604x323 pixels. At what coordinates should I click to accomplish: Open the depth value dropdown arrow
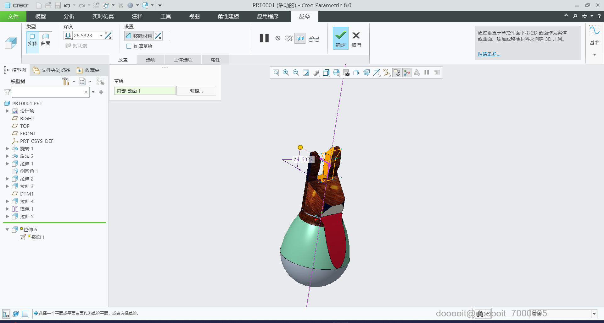[x=101, y=36]
